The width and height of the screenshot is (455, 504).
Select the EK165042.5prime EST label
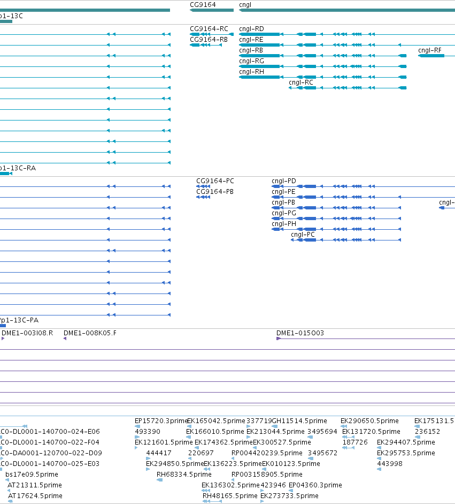[x=216, y=421]
